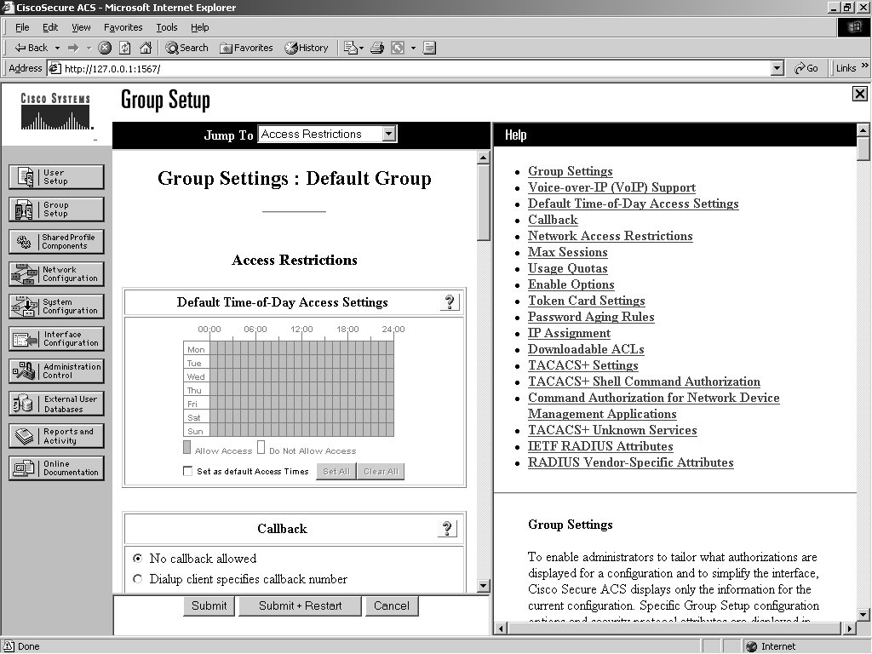Viewport: 872px width, 654px height.
Task: Enable Set as default Access Times
Action: click(x=187, y=471)
